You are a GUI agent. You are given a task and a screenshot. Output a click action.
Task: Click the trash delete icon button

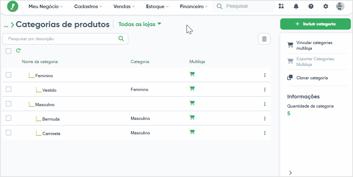click(x=264, y=39)
